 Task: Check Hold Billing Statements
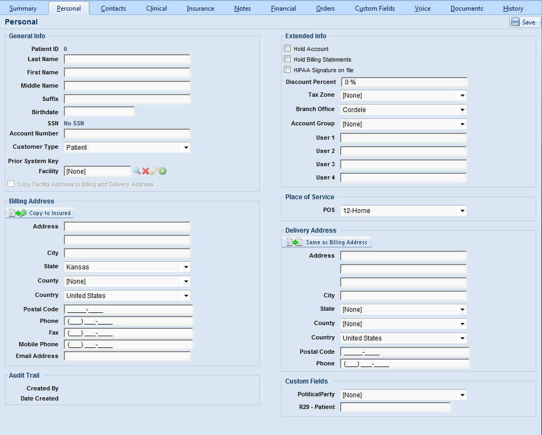click(x=286, y=59)
